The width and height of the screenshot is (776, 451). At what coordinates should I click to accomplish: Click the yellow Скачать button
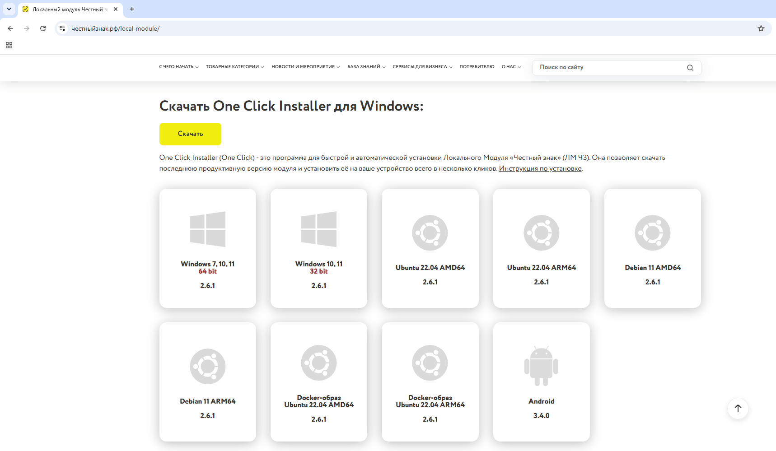(190, 134)
